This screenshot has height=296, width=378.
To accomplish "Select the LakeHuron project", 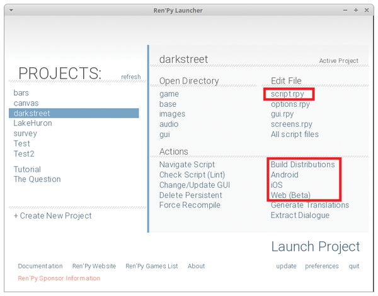I will [x=33, y=123].
